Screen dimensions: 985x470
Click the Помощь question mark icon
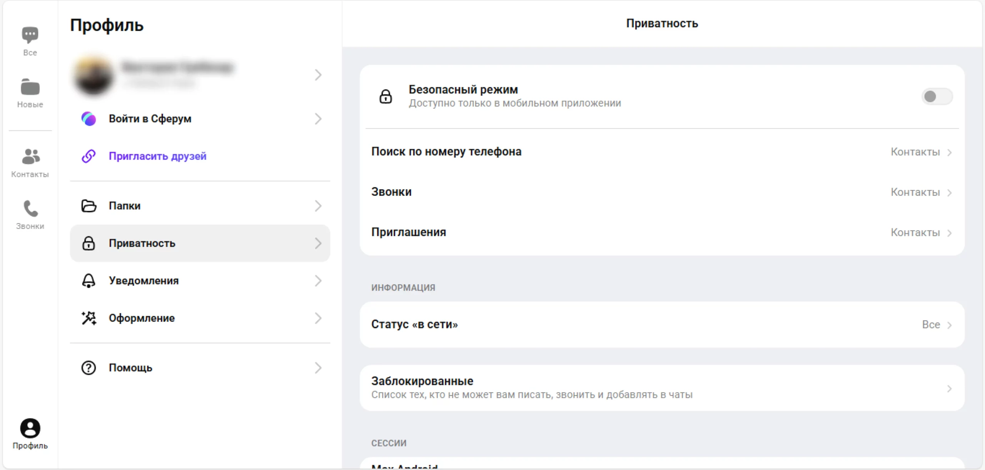88,368
